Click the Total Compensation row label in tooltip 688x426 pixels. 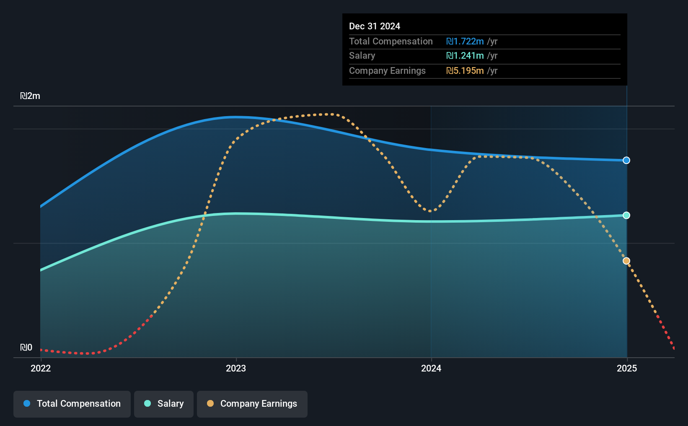391,41
